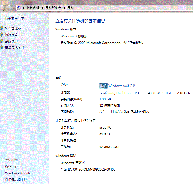Expand the breadcrumb arrow before 系统
The image size is (193, 184).
point(65,8)
